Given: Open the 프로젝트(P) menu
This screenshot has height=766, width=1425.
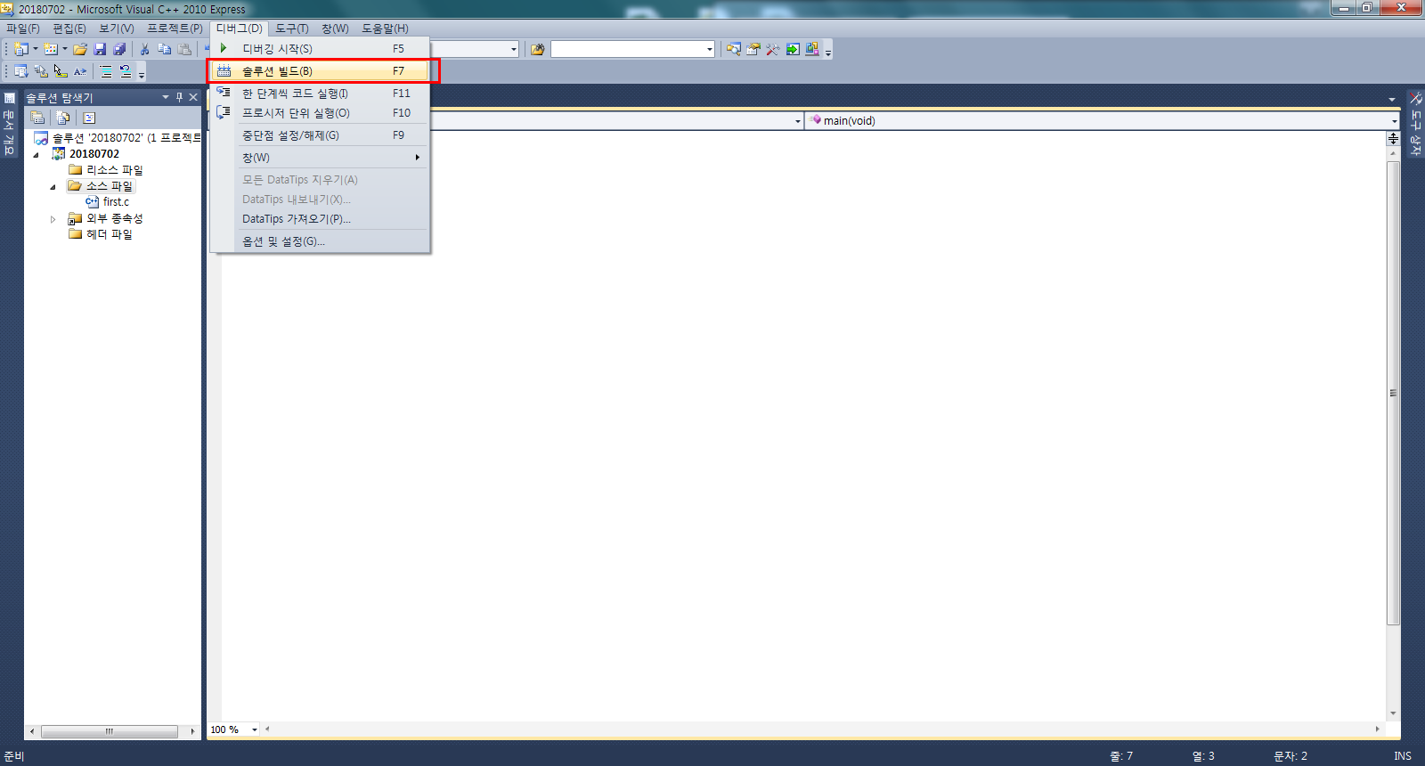Looking at the screenshot, I should point(175,29).
